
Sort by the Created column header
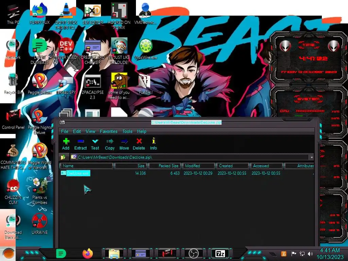point(232,166)
